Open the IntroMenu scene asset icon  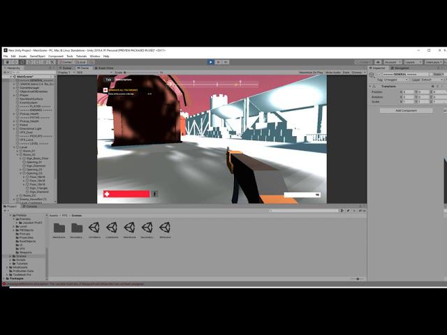(x=94, y=228)
